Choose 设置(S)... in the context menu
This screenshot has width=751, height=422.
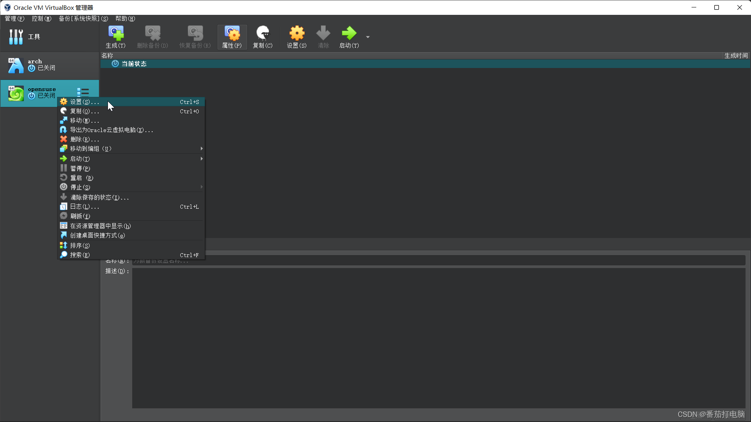coord(131,102)
